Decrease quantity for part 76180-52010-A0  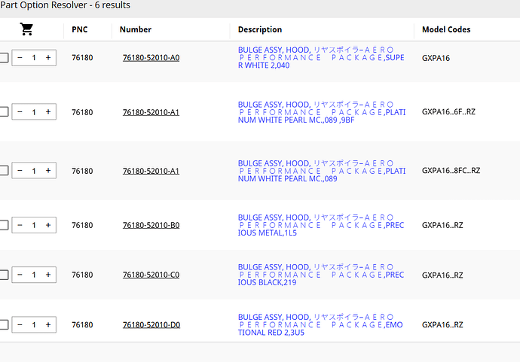tap(20, 58)
